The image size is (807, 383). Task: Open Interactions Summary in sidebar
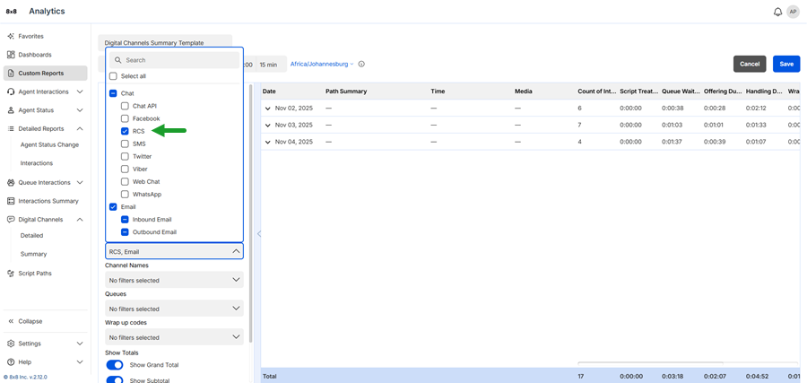click(48, 201)
